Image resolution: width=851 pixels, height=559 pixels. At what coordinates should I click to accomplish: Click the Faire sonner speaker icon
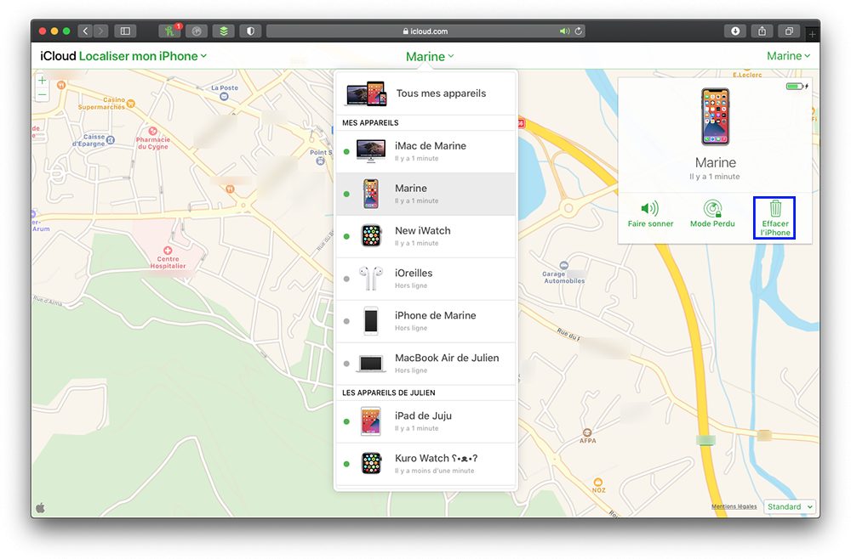tap(650, 209)
